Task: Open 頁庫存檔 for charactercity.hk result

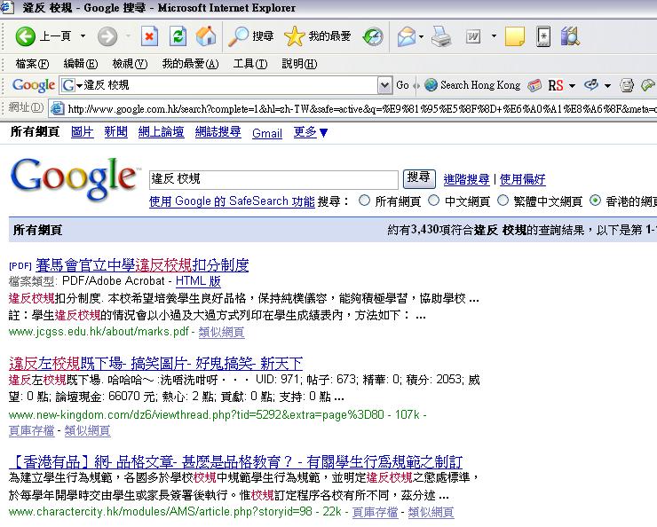Action: pyautogui.click(x=375, y=512)
